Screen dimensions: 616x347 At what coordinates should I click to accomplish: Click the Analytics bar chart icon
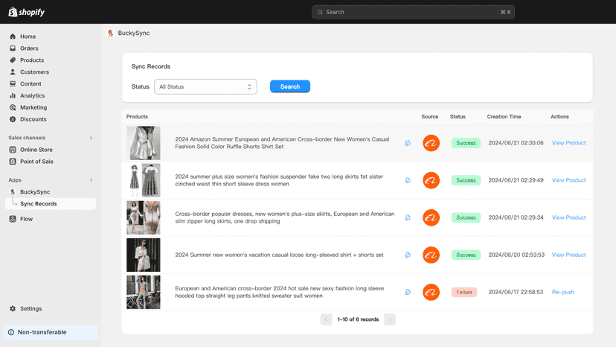pos(13,95)
